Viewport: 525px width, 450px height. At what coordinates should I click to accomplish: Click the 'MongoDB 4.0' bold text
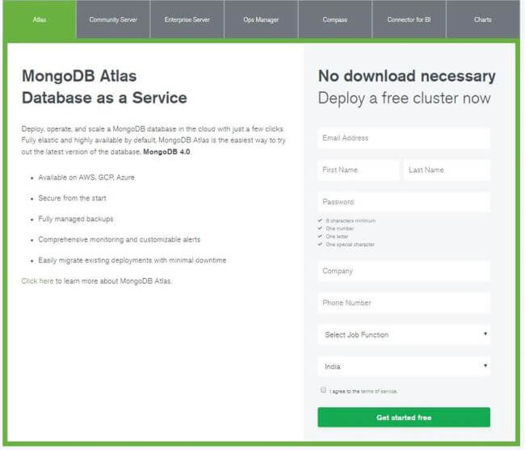(166, 152)
